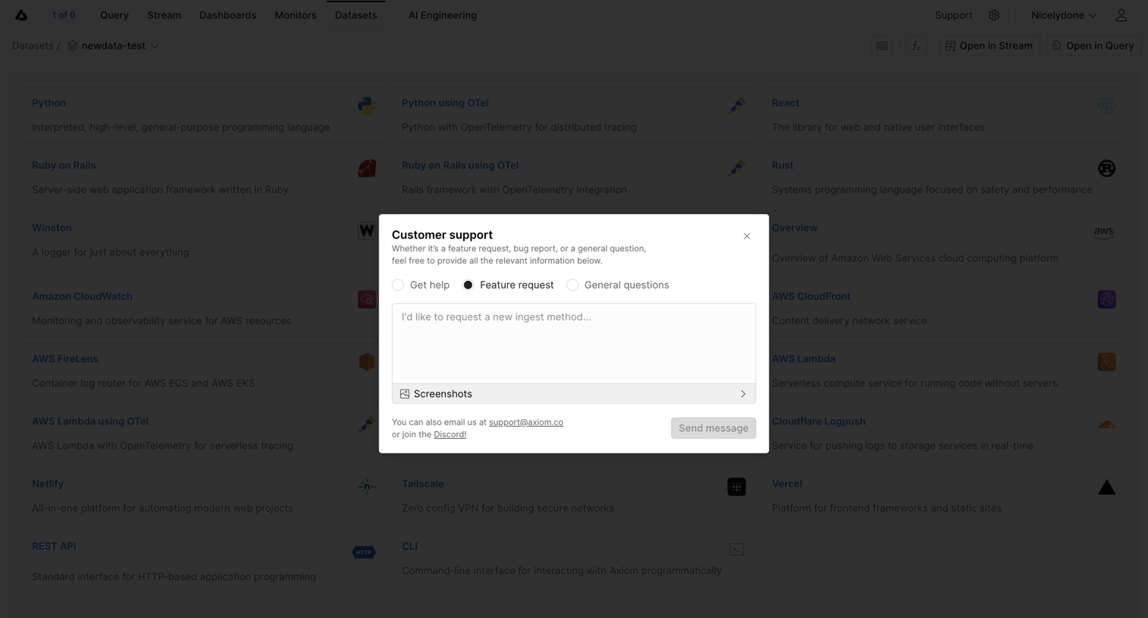Click the Ruby on Rails using OTel icon

[736, 168]
